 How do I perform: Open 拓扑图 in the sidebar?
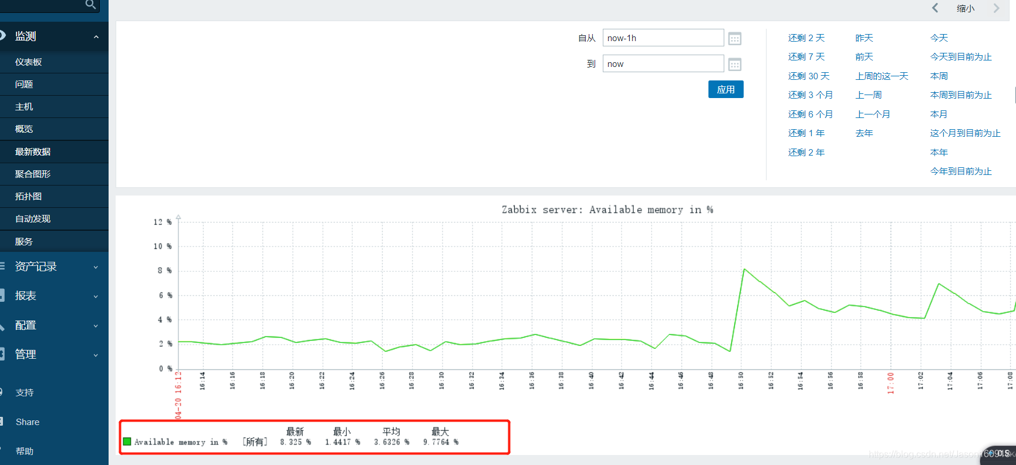[54, 196]
